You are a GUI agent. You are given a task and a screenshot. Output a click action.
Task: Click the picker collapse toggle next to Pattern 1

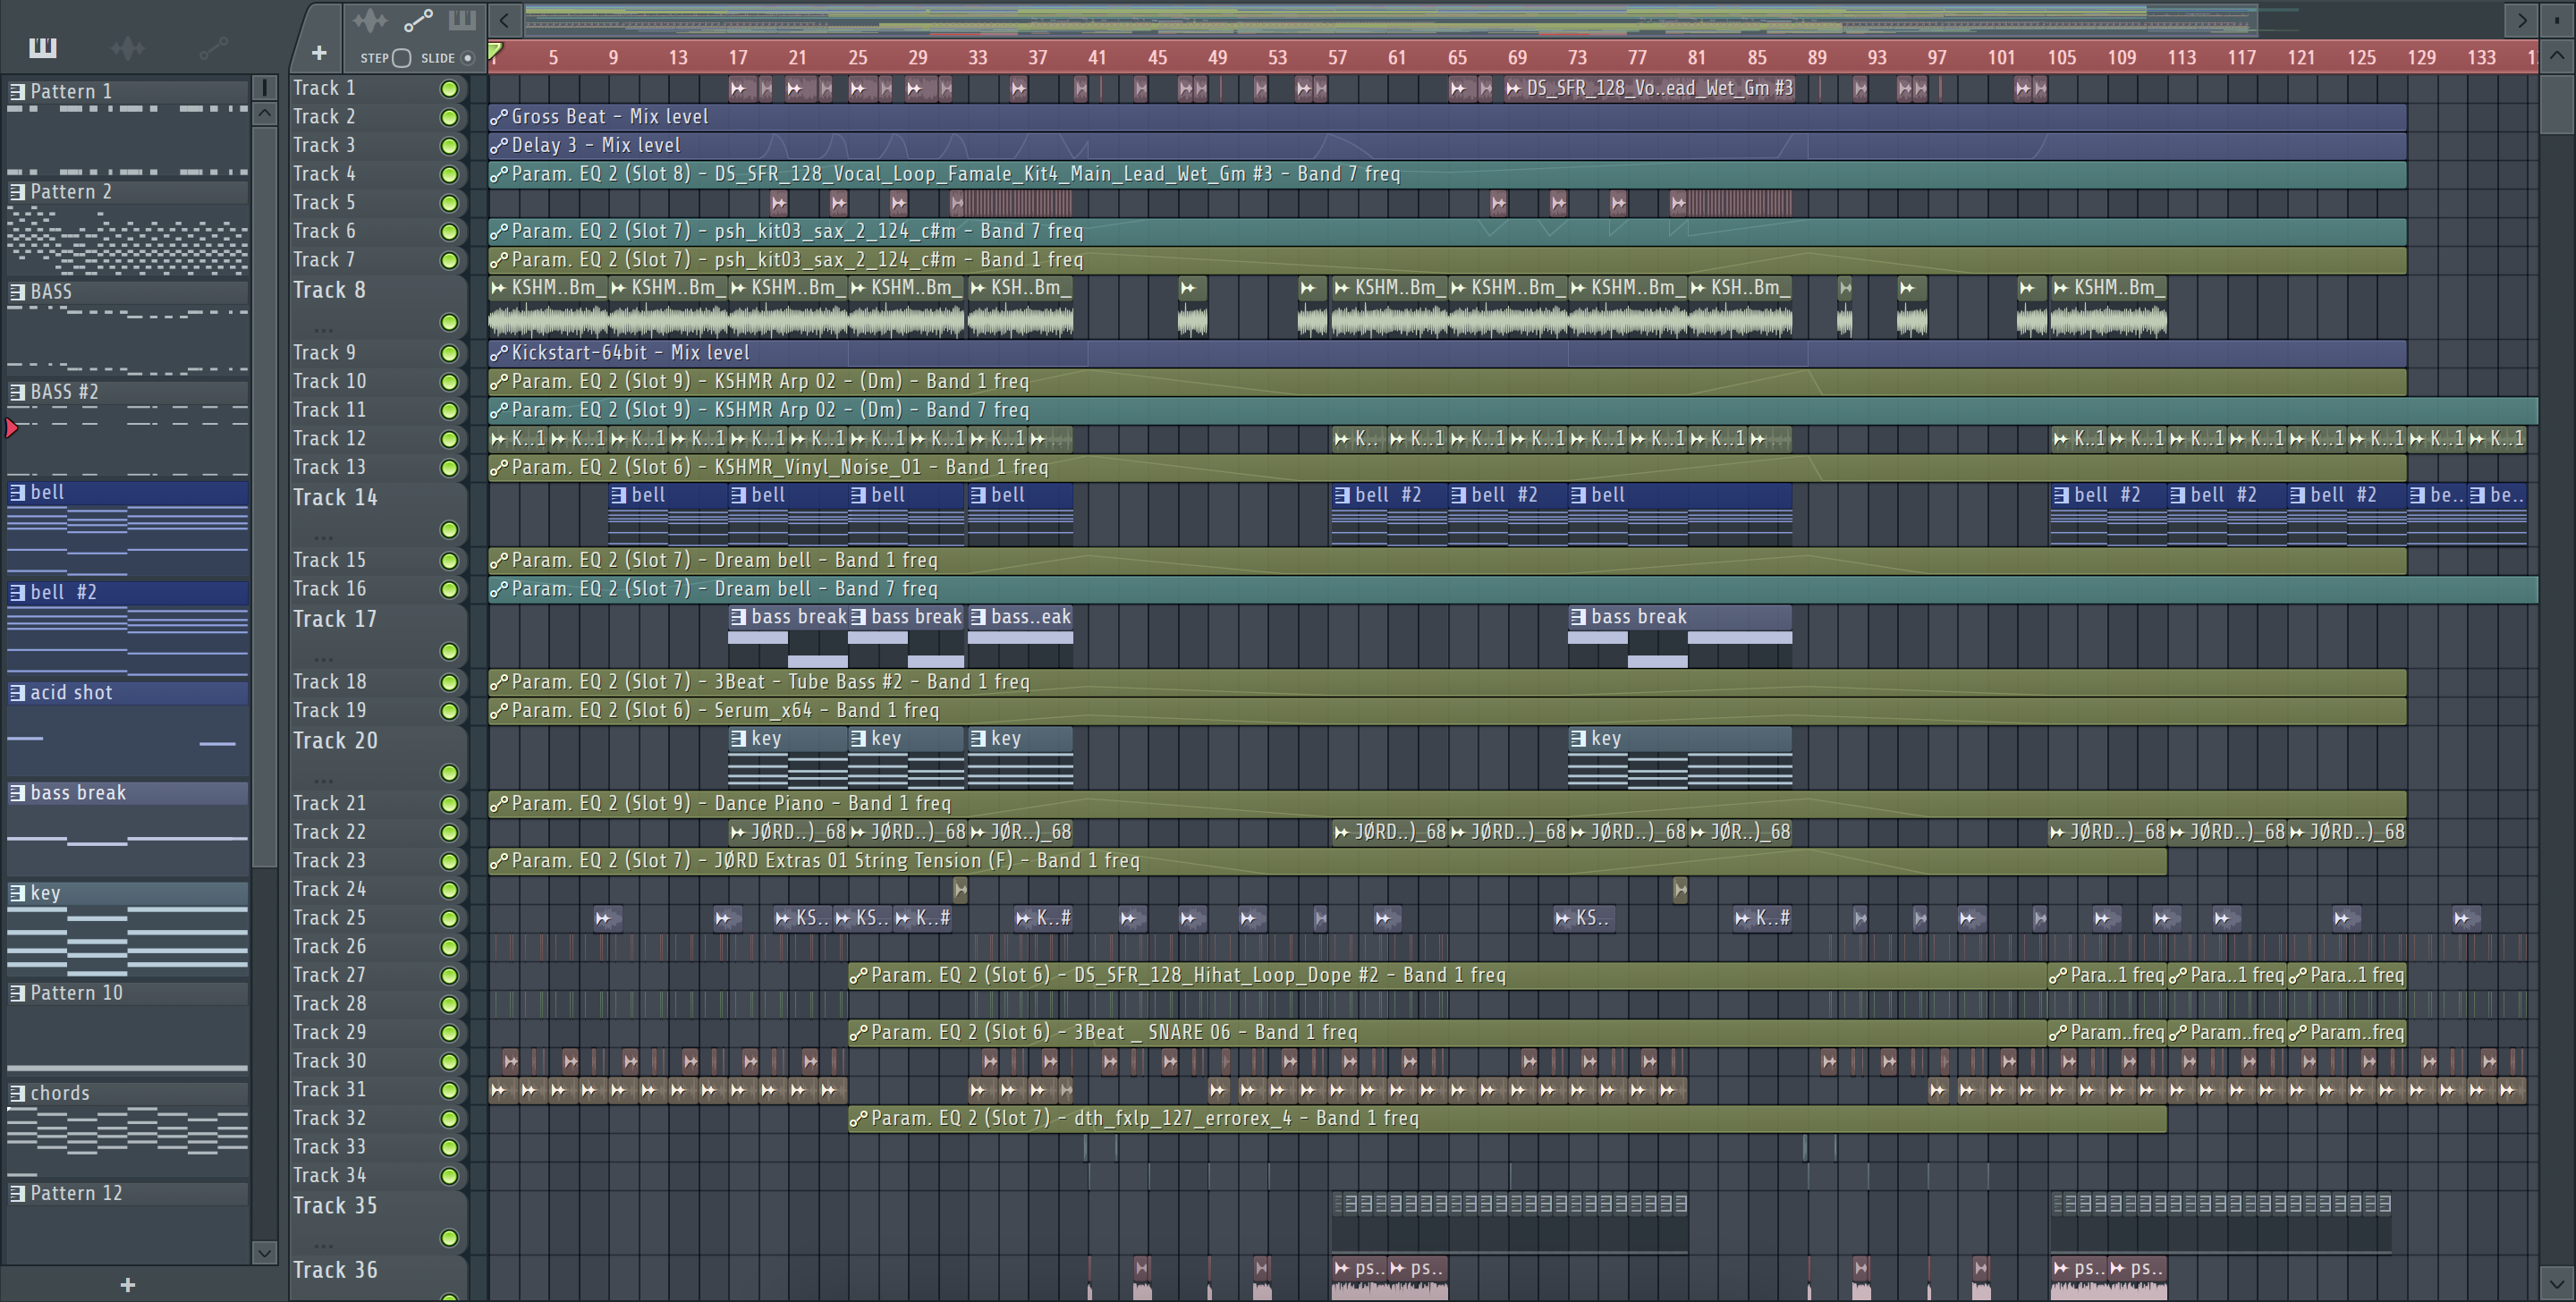264,88
